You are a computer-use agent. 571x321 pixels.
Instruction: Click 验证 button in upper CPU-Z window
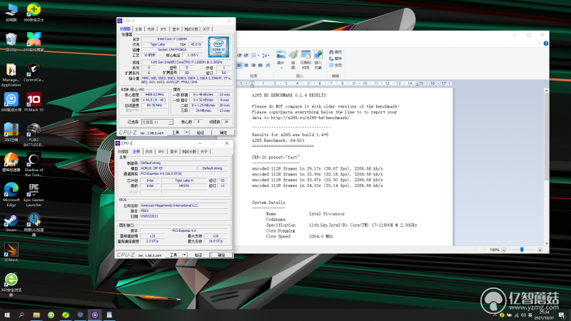[x=201, y=133]
